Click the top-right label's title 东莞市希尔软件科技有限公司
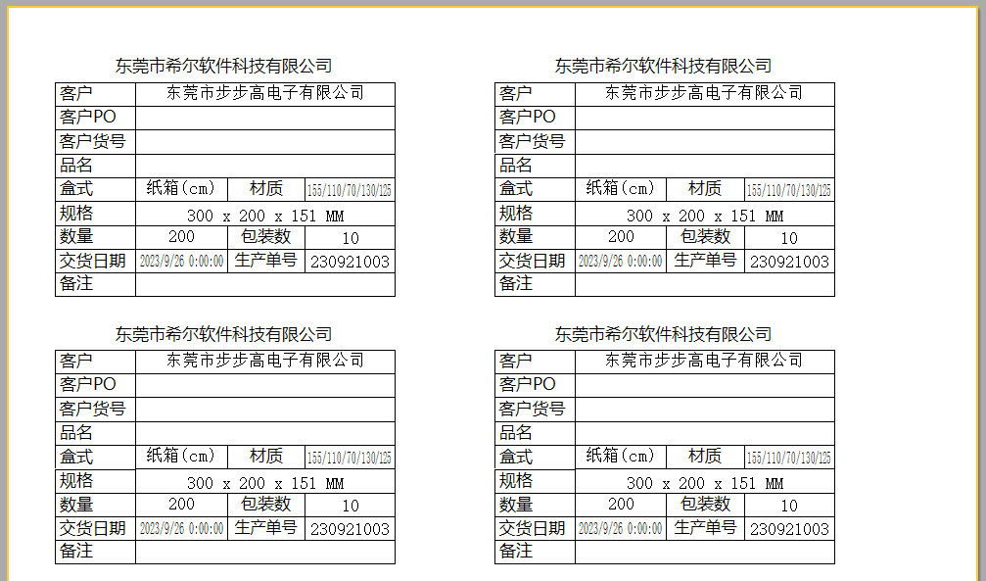The image size is (986, 581). pyautogui.click(x=663, y=66)
